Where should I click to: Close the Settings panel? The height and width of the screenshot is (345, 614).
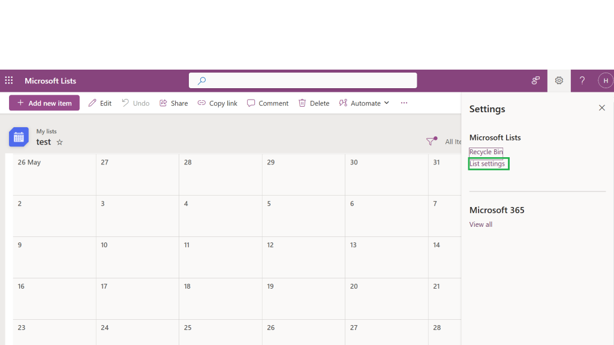pyautogui.click(x=602, y=108)
